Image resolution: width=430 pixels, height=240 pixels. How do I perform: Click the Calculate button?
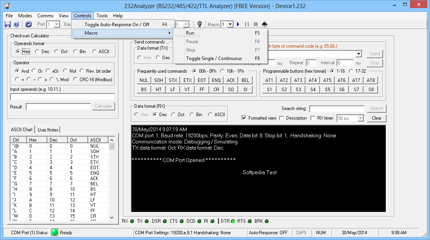[103, 106]
